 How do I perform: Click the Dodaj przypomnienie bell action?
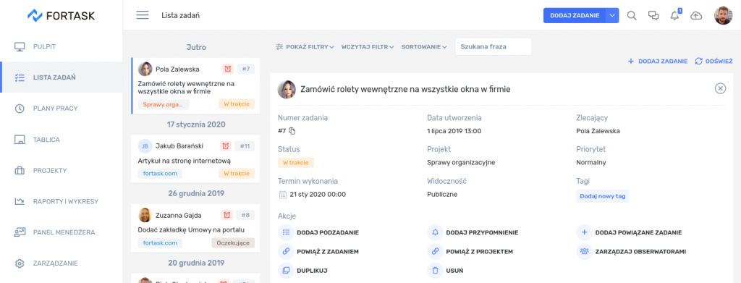click(473, 232)
